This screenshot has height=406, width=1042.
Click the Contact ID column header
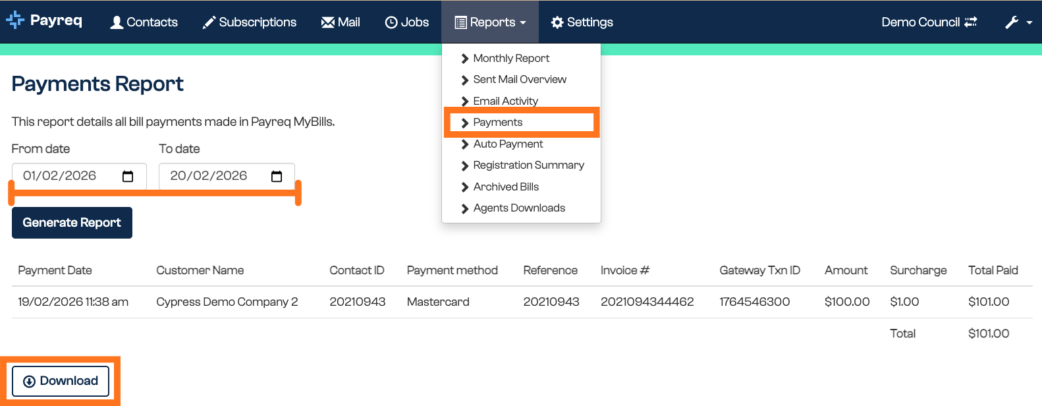tap(357, 270)
